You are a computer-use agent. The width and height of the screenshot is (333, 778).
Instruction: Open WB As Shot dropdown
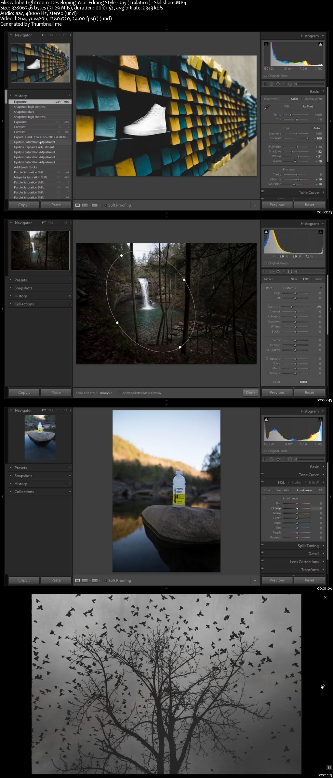pyautogui.click(x=309, y=107)
